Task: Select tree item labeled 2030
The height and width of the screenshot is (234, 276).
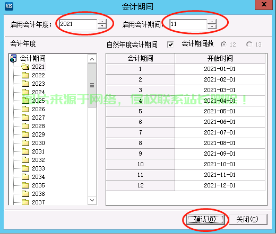Action: click(x=38, y=143)
